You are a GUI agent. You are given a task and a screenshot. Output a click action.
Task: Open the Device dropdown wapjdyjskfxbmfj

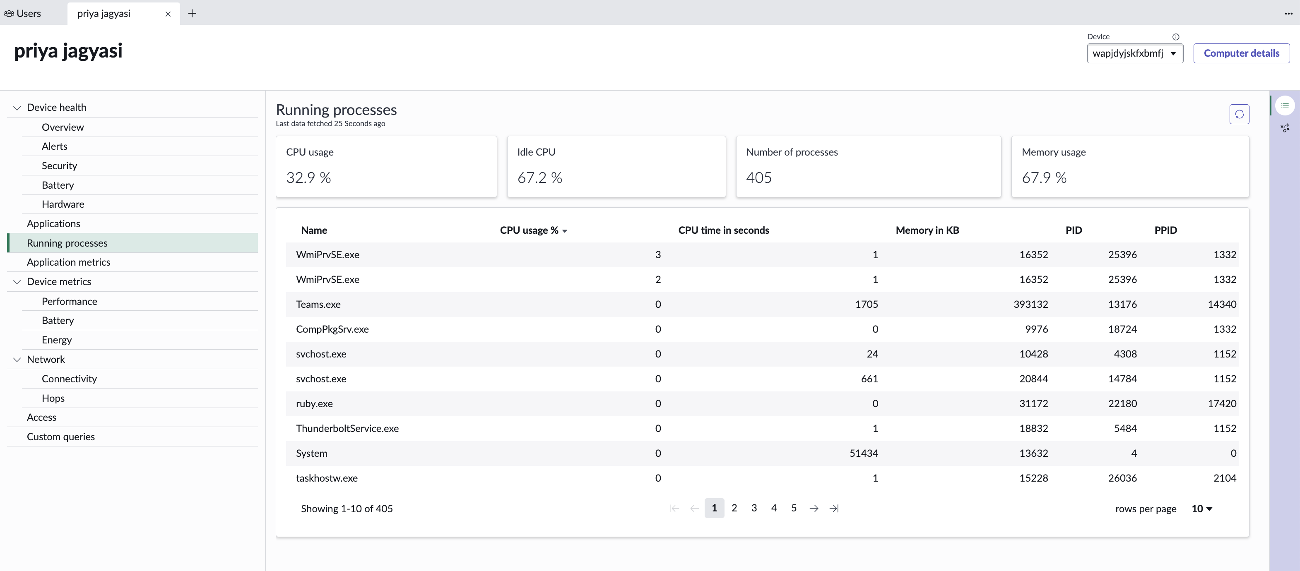point(1134,53)
